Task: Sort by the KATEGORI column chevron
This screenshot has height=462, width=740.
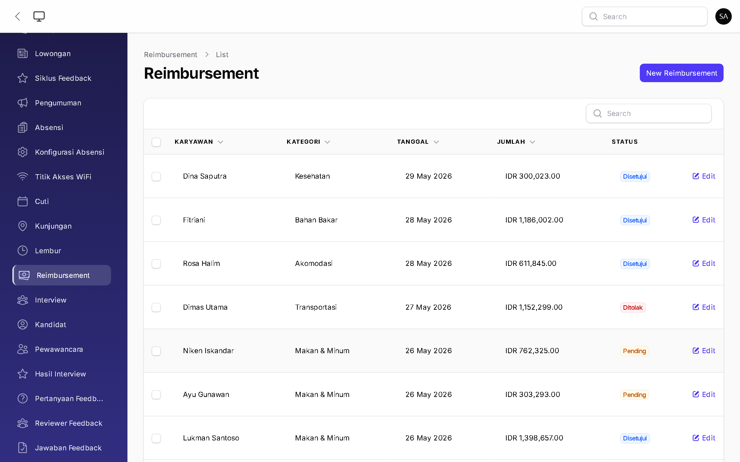Action: (x=328, y=142)
